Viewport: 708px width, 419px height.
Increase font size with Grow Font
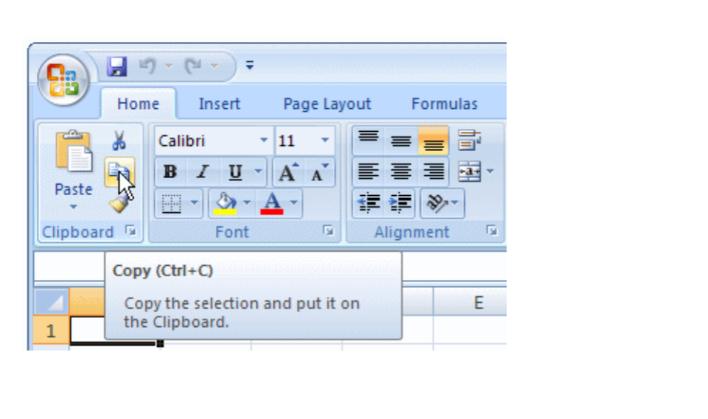pos(286,172)
